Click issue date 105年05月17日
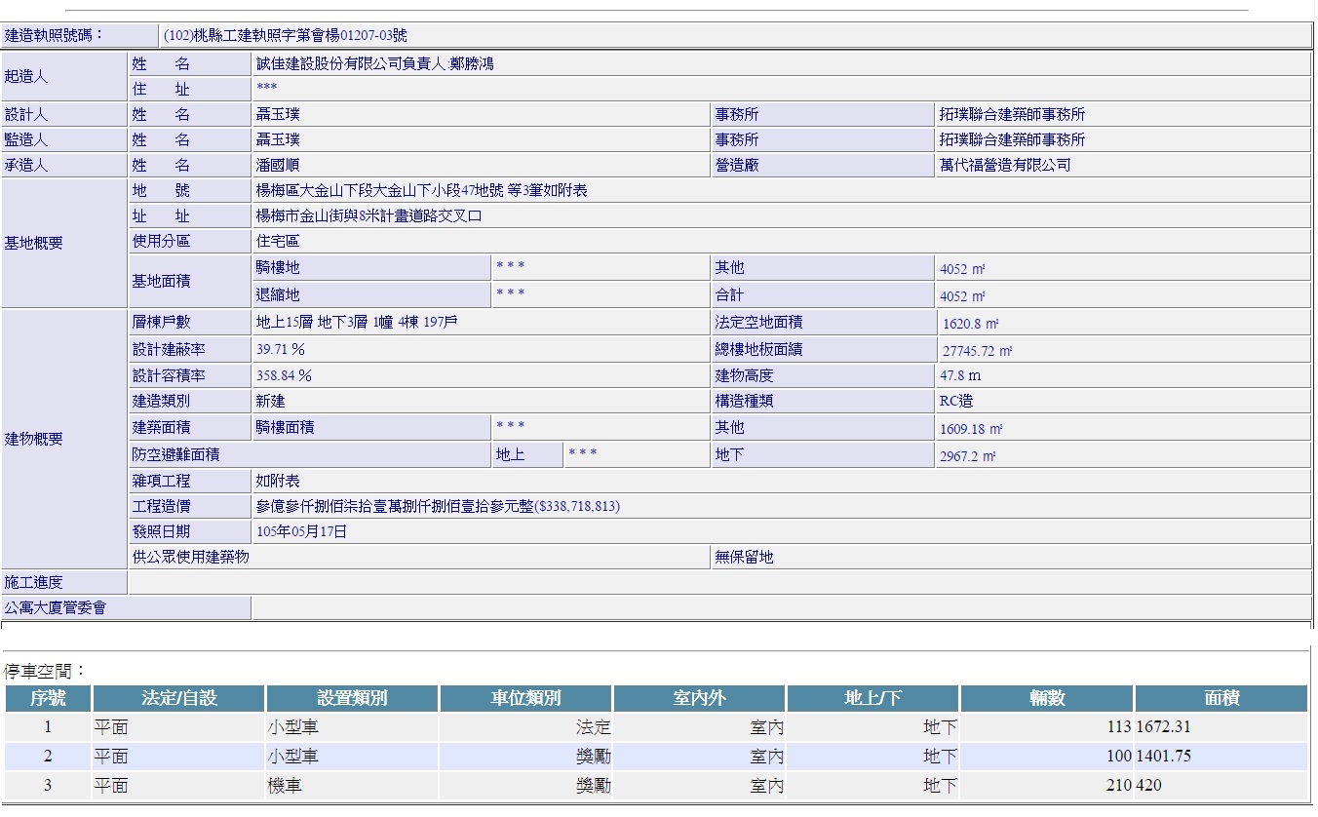Screen dimensions: 1318x817 click(x=301, y=532)
